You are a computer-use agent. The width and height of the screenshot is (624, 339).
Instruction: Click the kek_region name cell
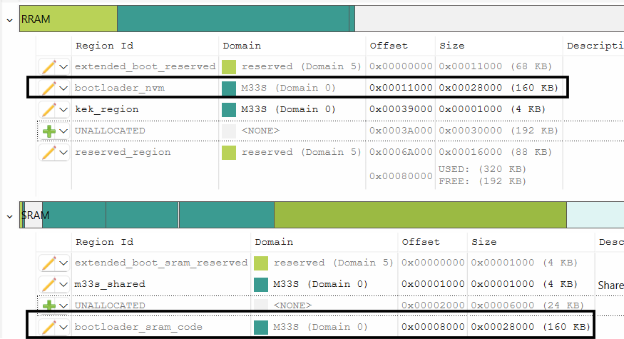tap(106, 109)
